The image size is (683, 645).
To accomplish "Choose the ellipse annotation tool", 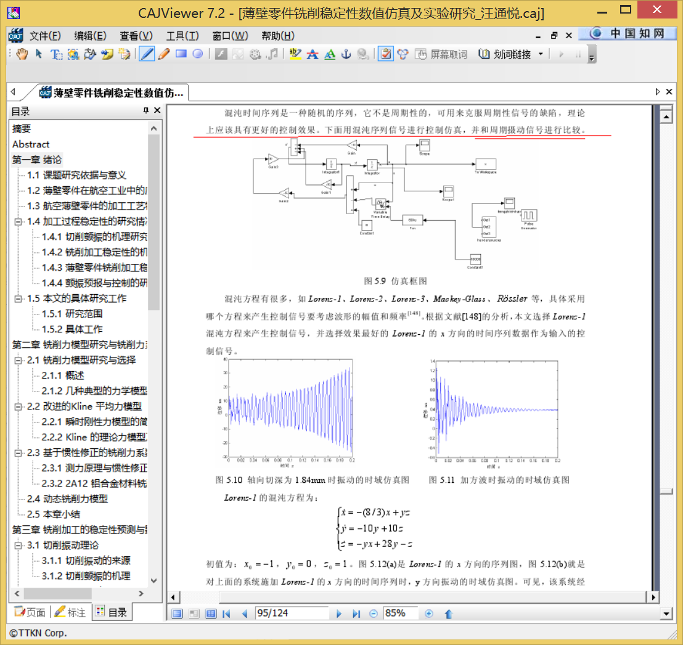I will pos(198,54).
